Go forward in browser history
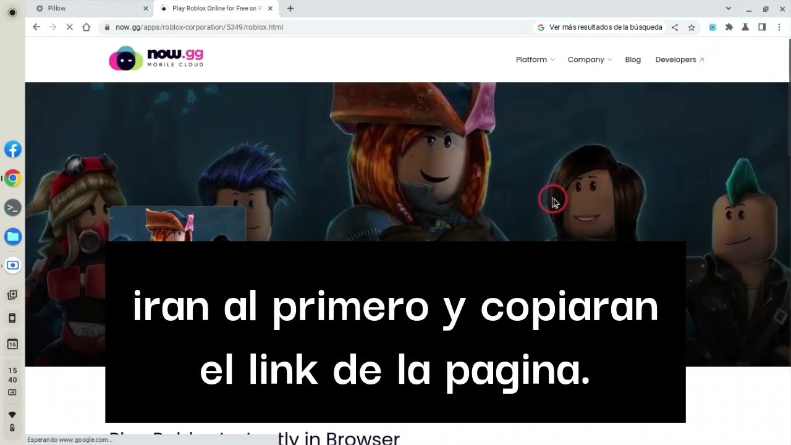The image size is (791, 445). tap(53, 27)
